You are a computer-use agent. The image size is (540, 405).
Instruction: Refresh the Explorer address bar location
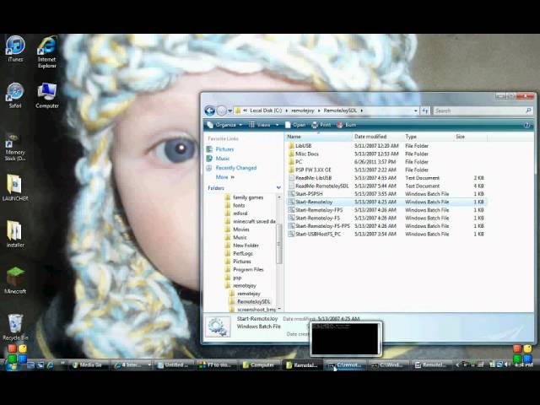coord(425,111)
